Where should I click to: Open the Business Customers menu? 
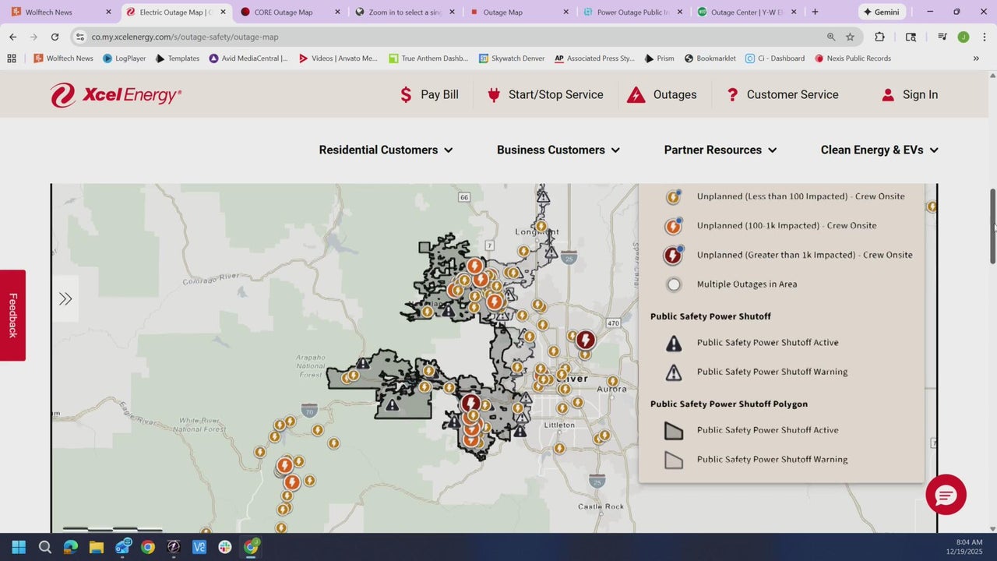coord(558,150)
